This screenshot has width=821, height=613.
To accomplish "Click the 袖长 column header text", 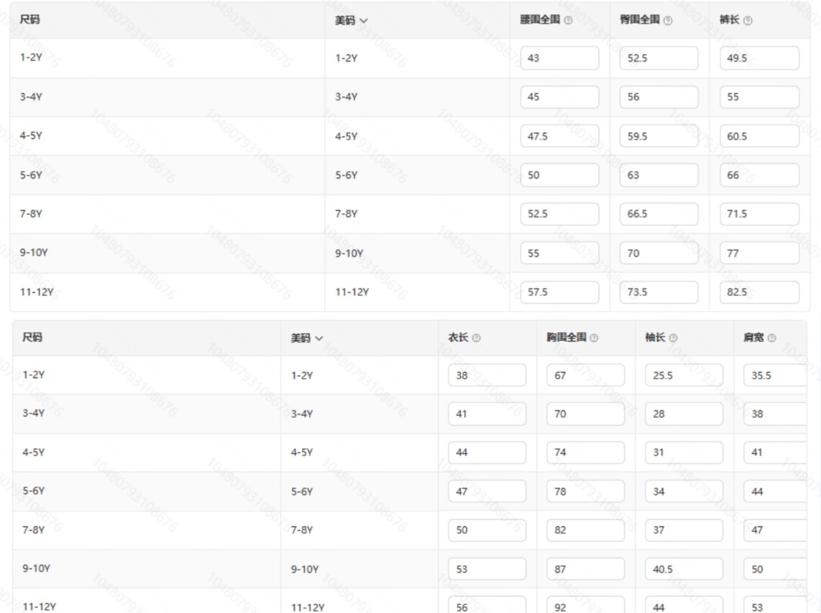I will (x=655, y=338).
